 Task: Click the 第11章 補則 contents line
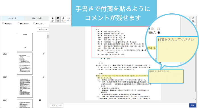(111, 55)
